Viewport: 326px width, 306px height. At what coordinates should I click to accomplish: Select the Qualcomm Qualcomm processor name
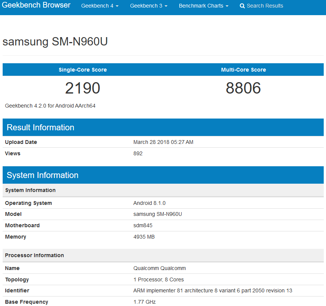click(160, 268)
